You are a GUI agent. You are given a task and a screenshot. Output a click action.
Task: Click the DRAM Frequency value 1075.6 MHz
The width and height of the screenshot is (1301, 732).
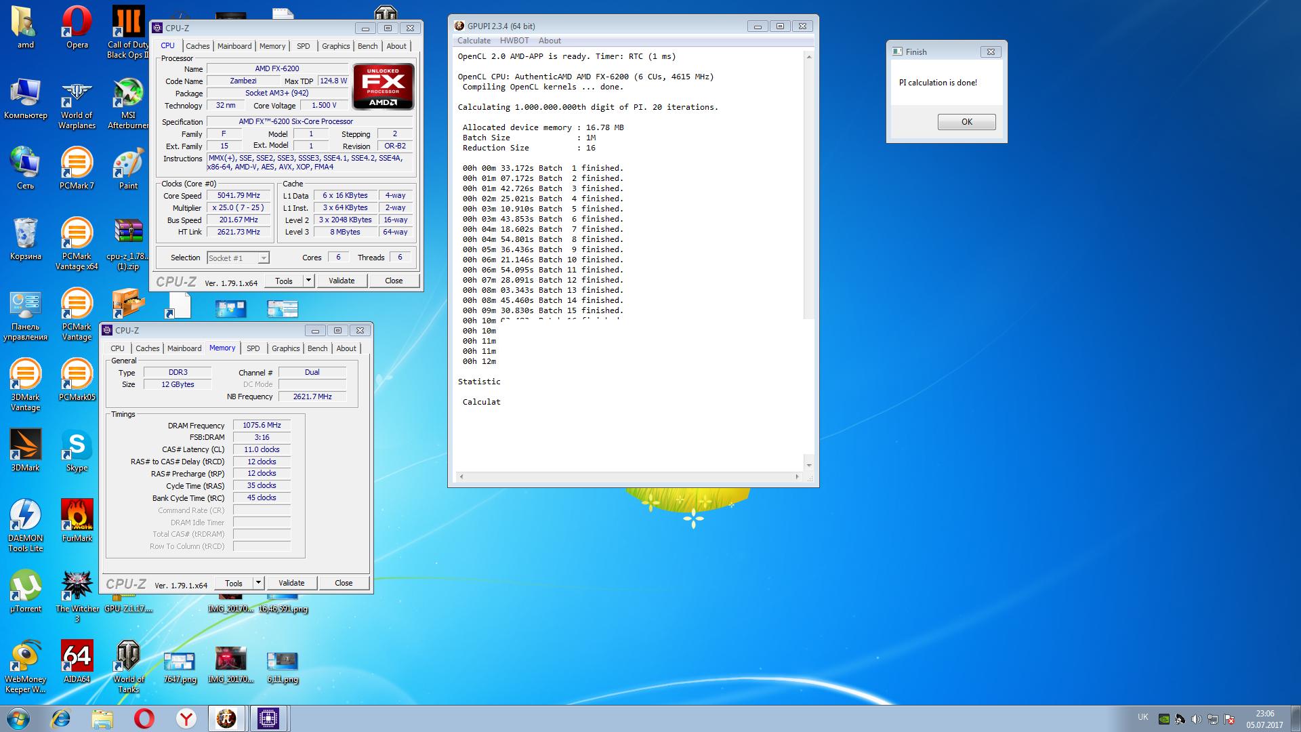point(262,426)
